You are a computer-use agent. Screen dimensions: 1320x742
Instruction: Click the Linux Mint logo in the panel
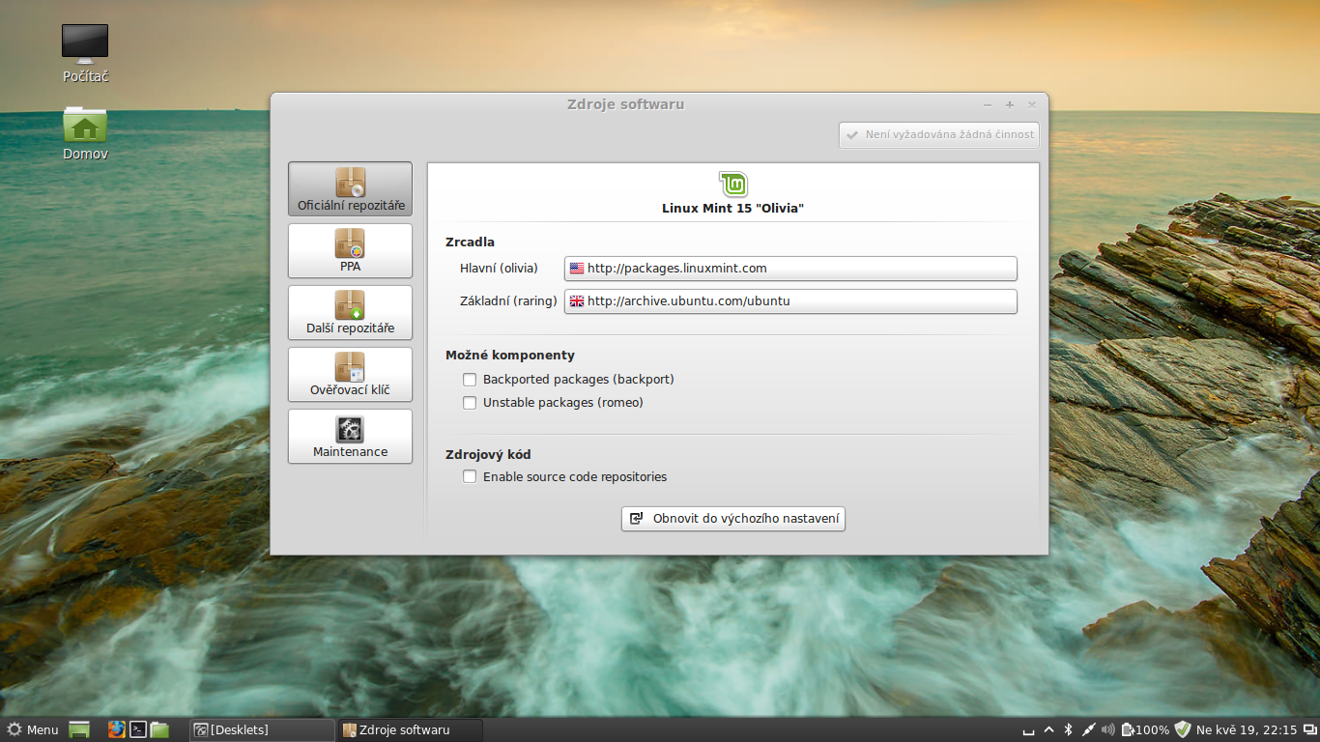pyautogui.click(x=732, y=183)
